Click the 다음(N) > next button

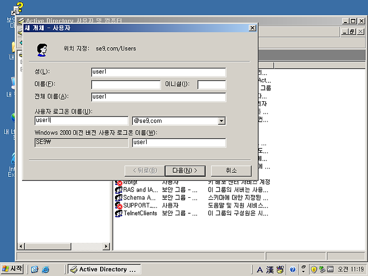(185, 171)
